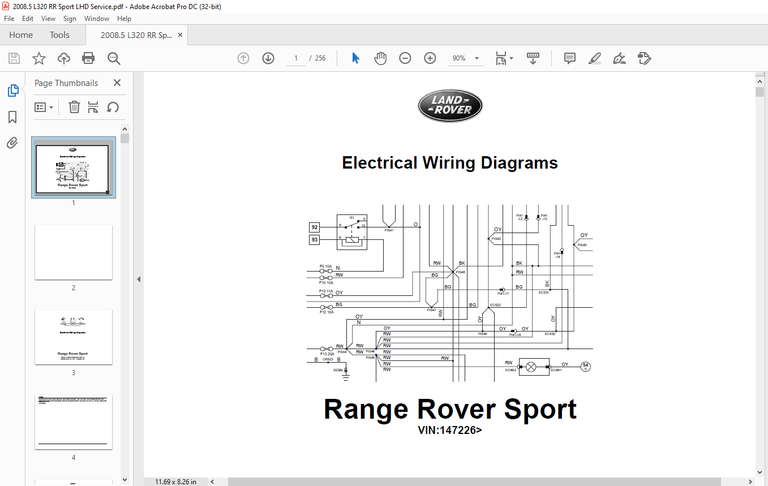Viewport: 768px width, 486px height.
Task: Print the file using printer icon
Action: [88, 58]
